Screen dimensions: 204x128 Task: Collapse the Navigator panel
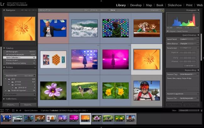coord(4,10)
